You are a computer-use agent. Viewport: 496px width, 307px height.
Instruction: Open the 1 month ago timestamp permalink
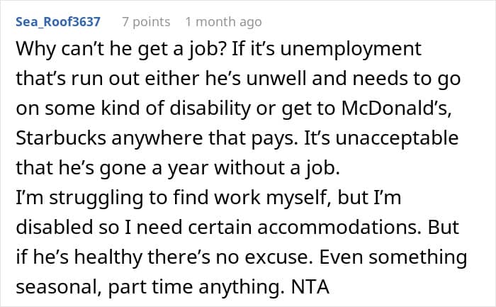[x=223, y=22]
